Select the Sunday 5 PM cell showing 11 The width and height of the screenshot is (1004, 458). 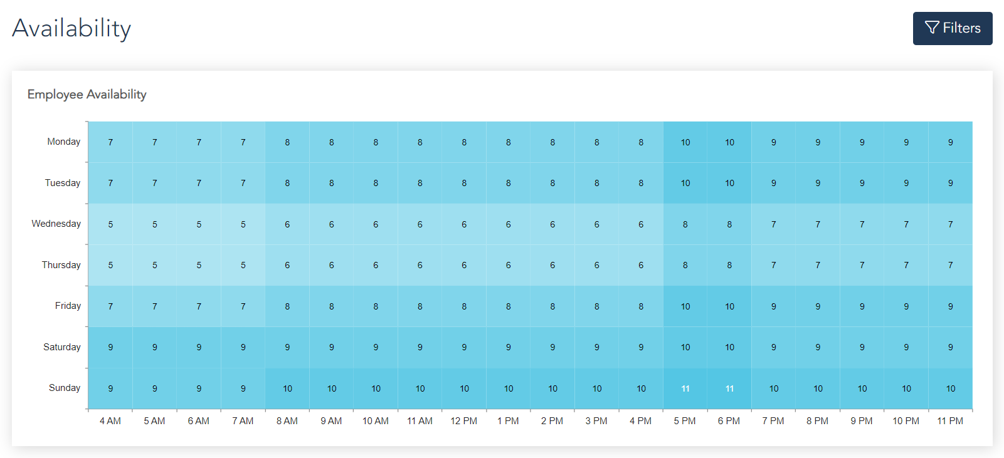[x=685, y=388]
